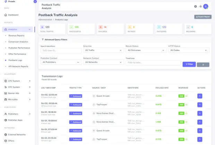Click the Timeframe date filter field
This screenshot has width=215, height=145.
[x=153, y=63]
